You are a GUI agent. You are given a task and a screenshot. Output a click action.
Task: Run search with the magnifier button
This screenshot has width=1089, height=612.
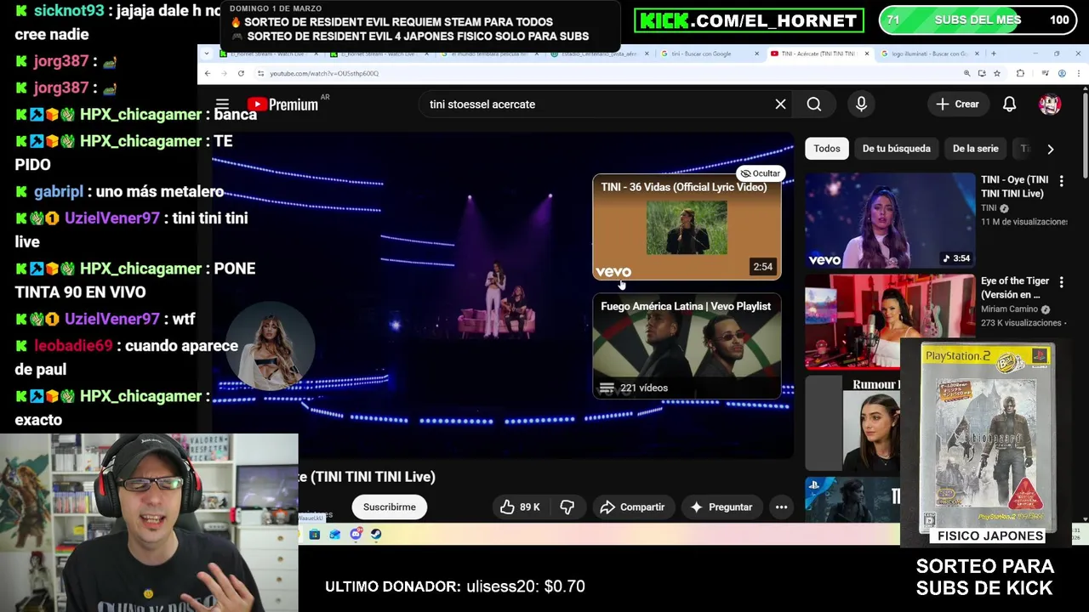click(814, 104)
